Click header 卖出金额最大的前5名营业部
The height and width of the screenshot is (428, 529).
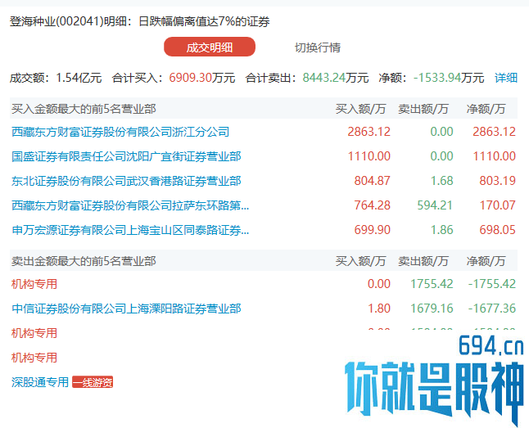(x=84, y=261)
